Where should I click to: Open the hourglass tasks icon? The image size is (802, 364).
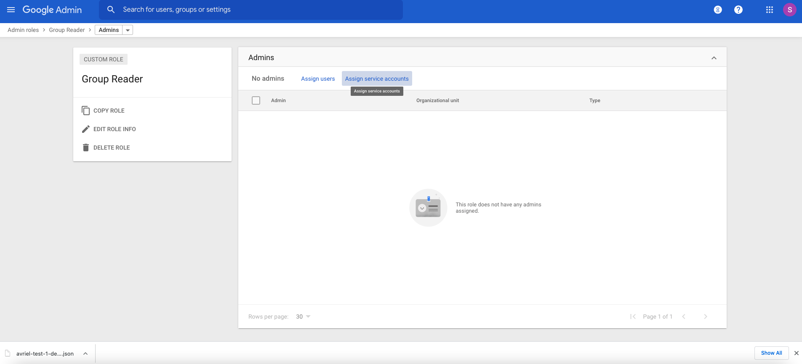(718, 10)
